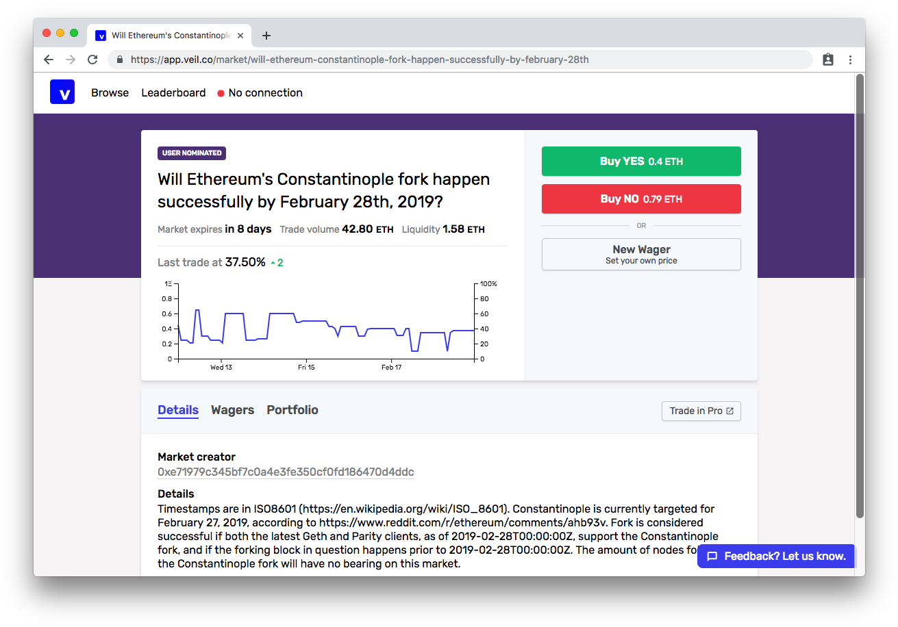Buy NO for 0.79 ETH
The height and width of the screenshot is (627, 898).
point(641,199)
